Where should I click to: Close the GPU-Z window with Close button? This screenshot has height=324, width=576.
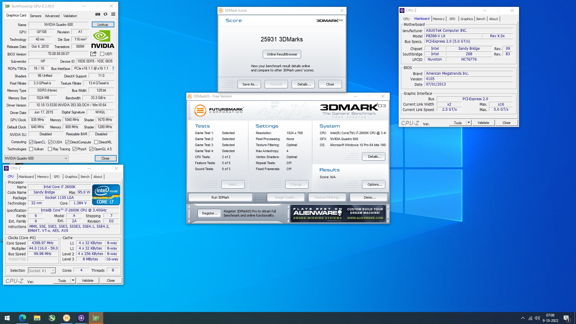105,158
